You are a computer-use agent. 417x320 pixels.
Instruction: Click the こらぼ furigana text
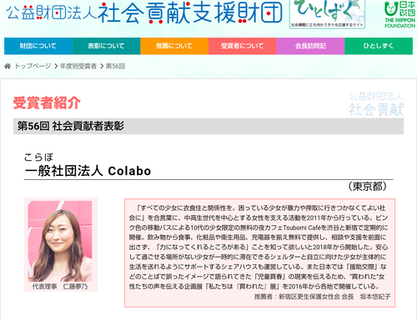pos(38,157)
